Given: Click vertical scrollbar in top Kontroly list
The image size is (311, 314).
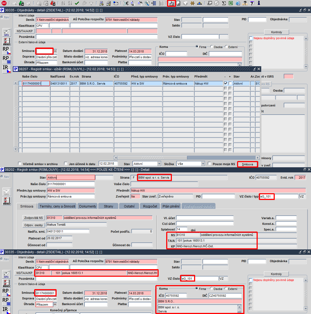Looking at the screenshot, I should coord(306,52).
